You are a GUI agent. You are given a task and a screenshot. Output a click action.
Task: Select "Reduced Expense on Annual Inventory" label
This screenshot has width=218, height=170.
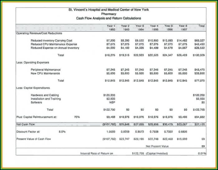(55, 48)
